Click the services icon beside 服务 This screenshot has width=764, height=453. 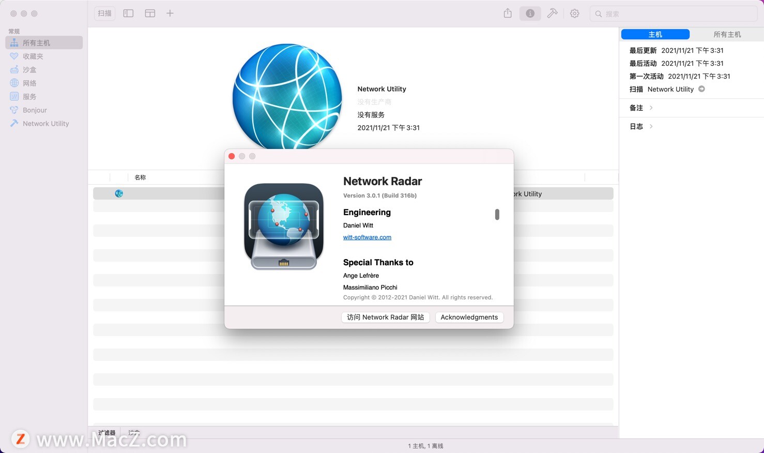coord(14,97)
